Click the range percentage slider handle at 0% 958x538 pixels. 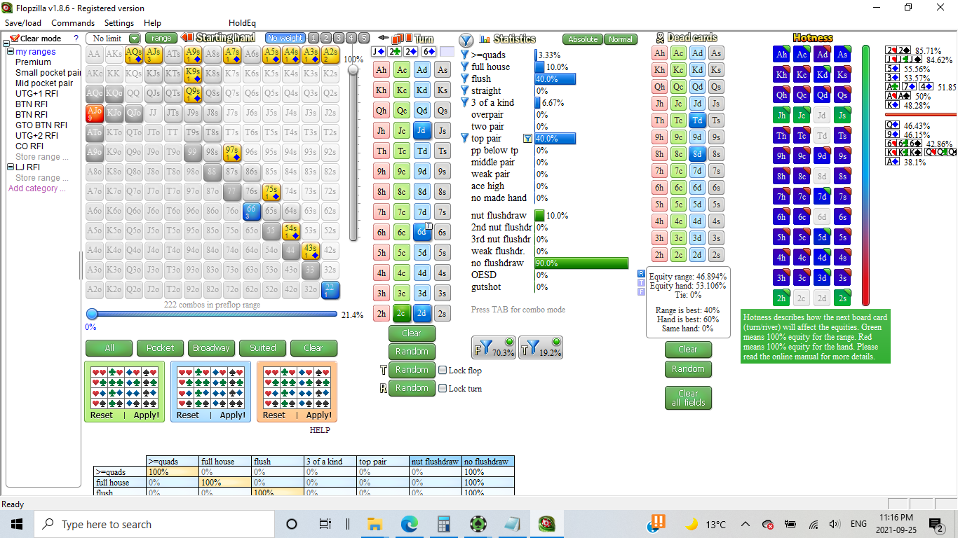point(91,314)
